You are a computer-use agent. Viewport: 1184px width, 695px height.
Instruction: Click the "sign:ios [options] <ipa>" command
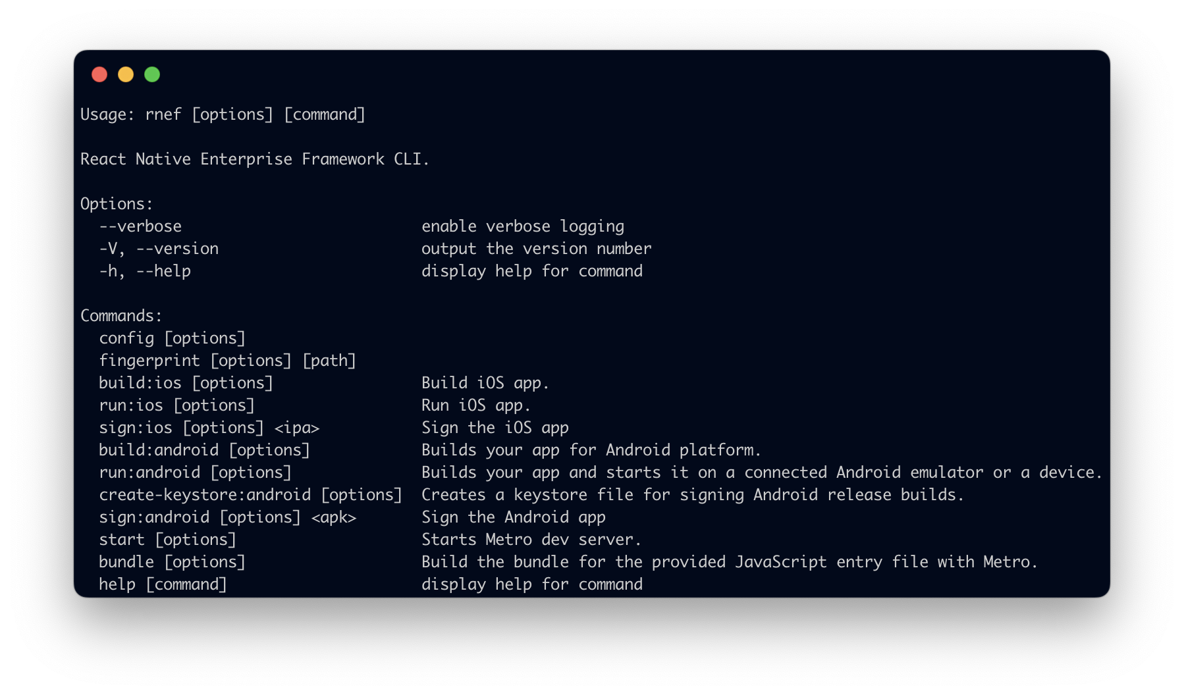coord(209,428)
